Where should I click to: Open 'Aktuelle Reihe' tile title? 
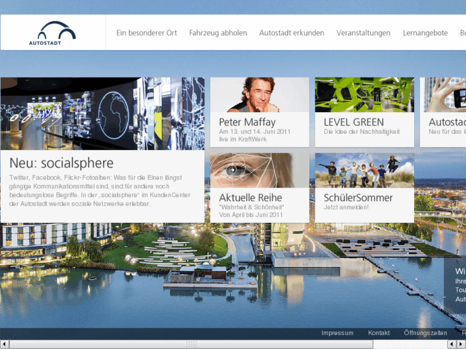pos(250,197)
